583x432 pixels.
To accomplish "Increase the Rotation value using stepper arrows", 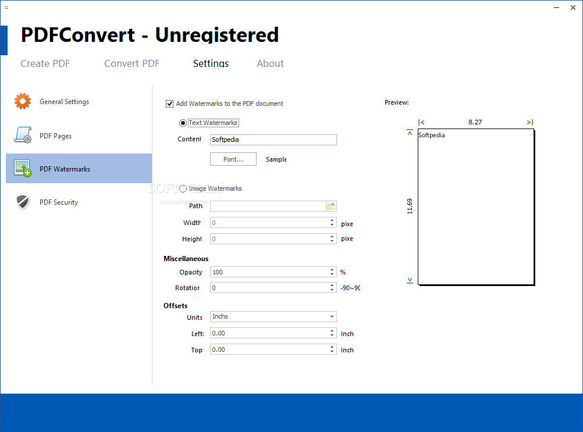I will click(332, 285).
